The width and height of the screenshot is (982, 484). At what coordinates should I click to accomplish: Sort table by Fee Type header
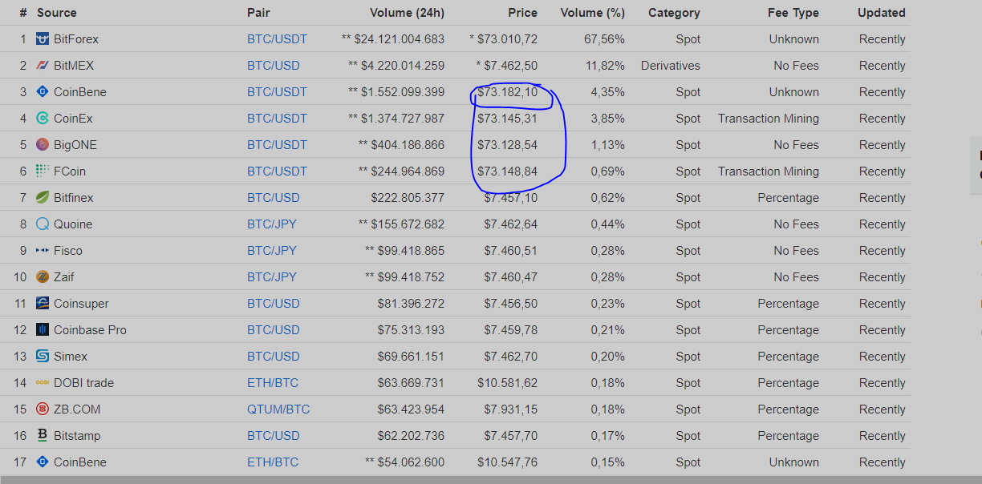pyautogui.click(x=793, y=13)
